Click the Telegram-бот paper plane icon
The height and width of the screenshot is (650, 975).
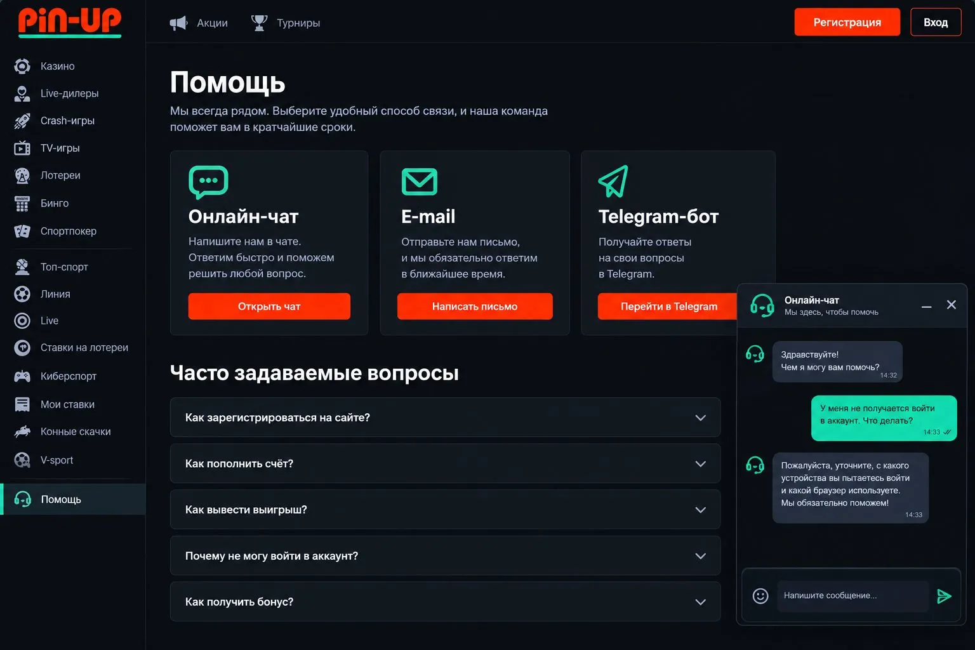pyautogui.click(x=613, y=182)
